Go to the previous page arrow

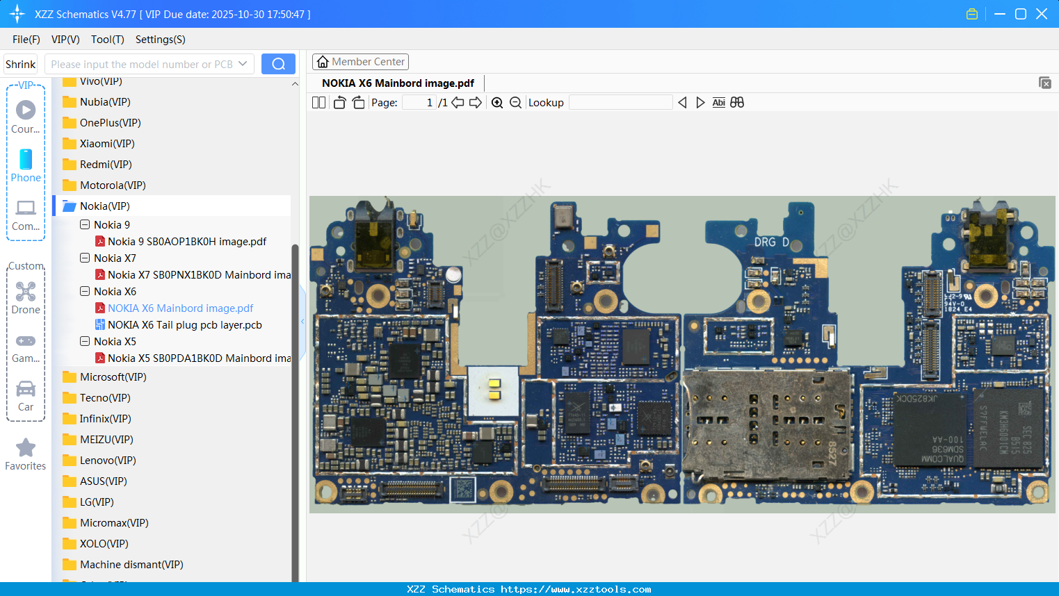458,103
